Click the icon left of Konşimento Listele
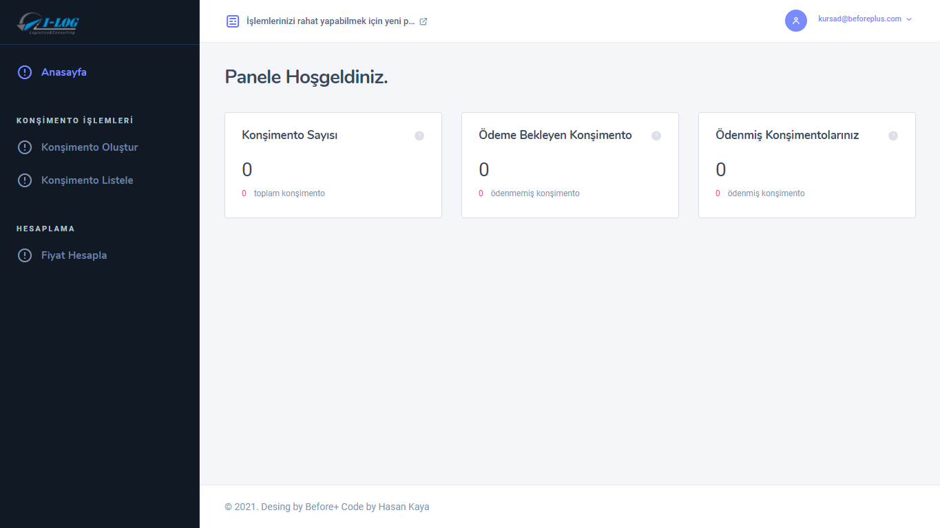940x528 pixels. 25,180
